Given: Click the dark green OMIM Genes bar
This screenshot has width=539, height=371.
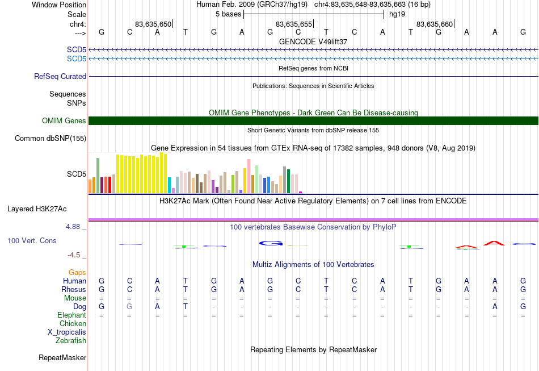Looking at the screenshot, I should pyautogui.click(x=313, y=121).
